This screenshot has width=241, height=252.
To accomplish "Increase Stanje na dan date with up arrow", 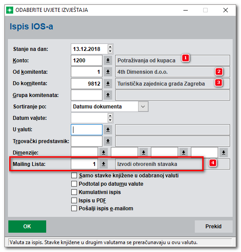I will point(110,47).
